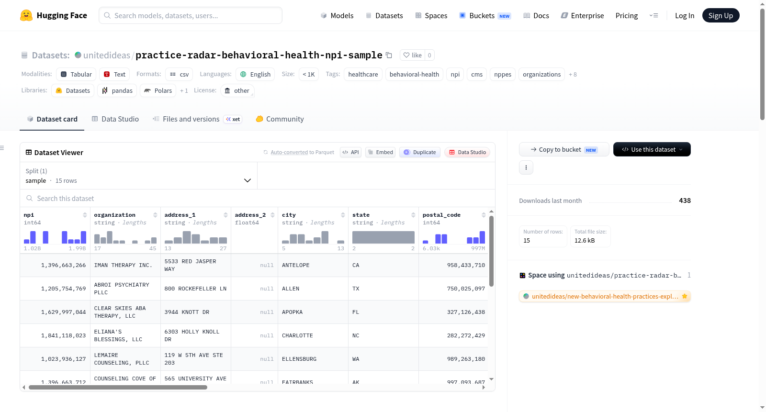Click the Hugging Face logo emoji
This screenshot has height=412, width=766.
(x=26, y=15)
